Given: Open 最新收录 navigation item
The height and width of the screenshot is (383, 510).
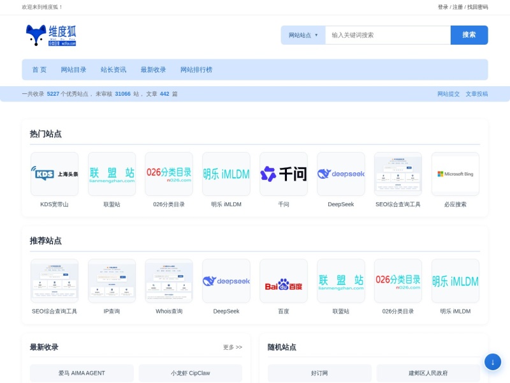Looking at the screenshot, I should (153, 70).
